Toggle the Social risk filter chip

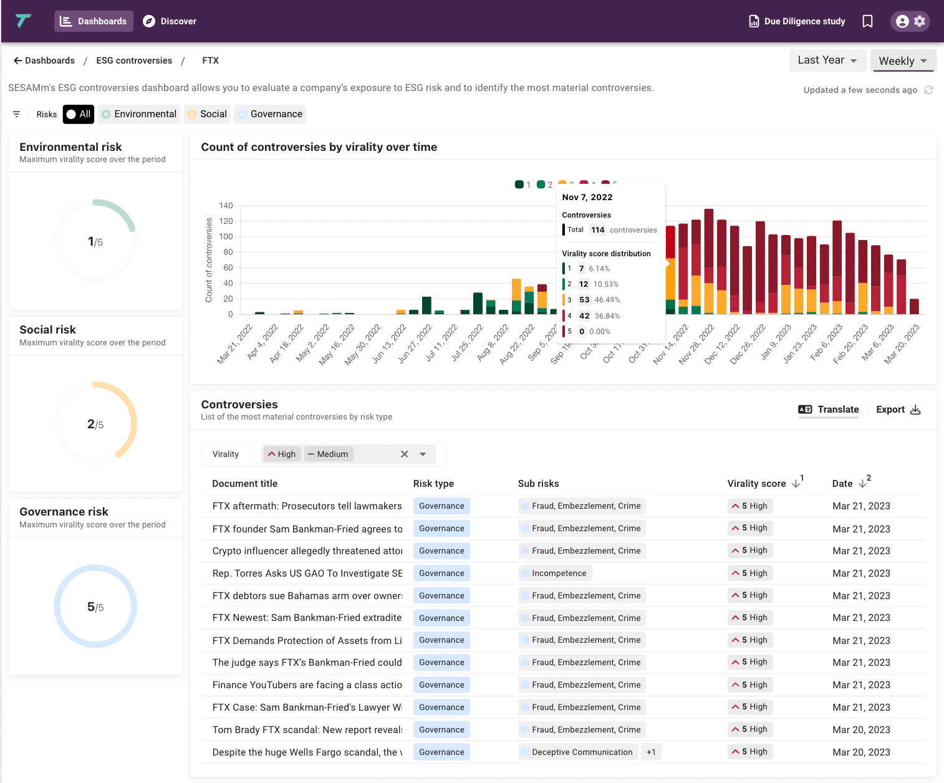(207, 114)
